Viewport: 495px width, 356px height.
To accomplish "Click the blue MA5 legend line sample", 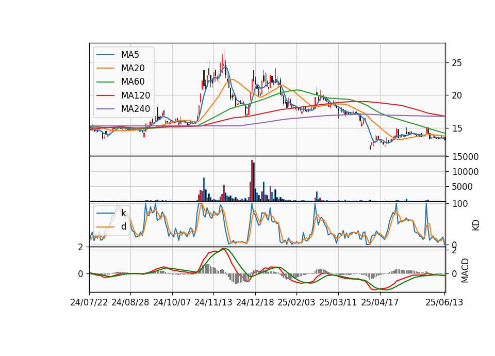I will (x=105, y=55).
